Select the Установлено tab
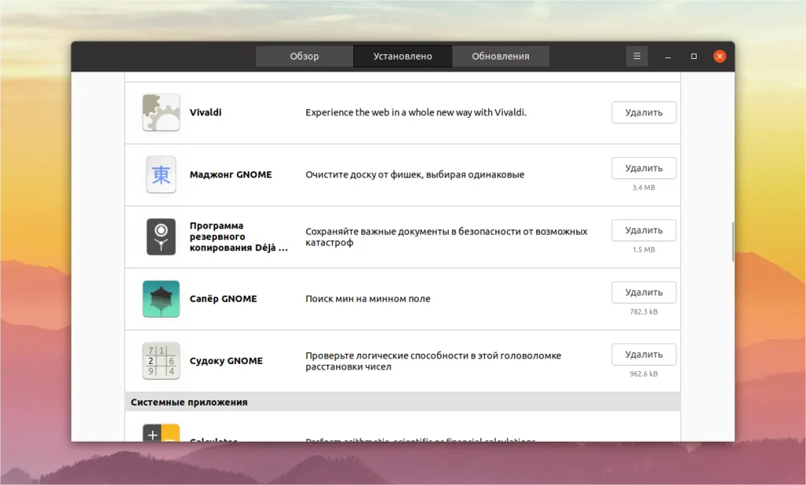 point(402,56)
